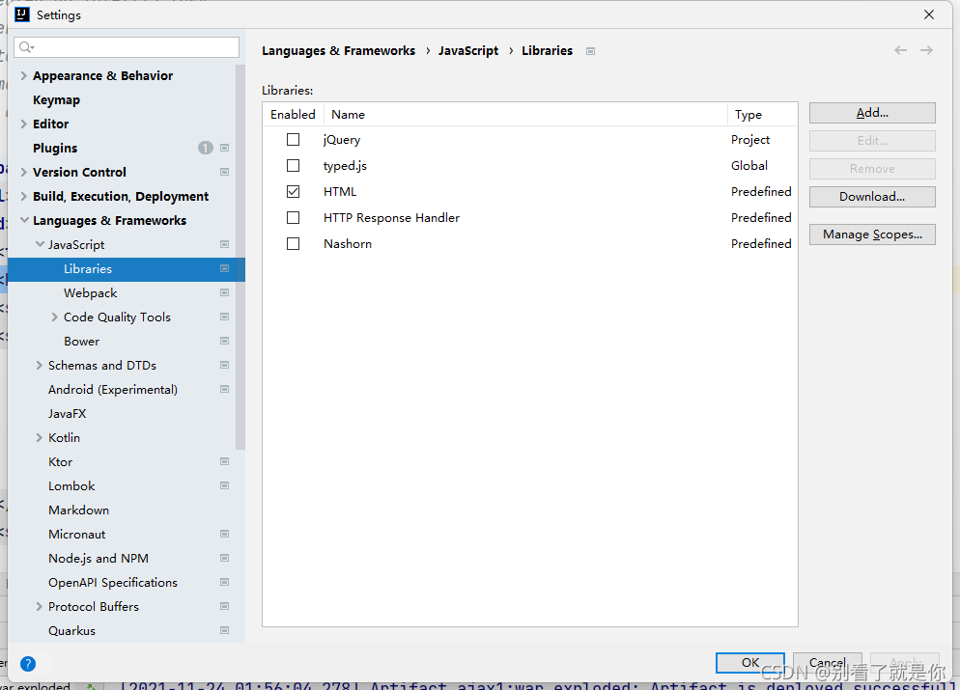
Task: Click the Languages & Frameworks breadcrumb
Action: click(x=339, y=51)
